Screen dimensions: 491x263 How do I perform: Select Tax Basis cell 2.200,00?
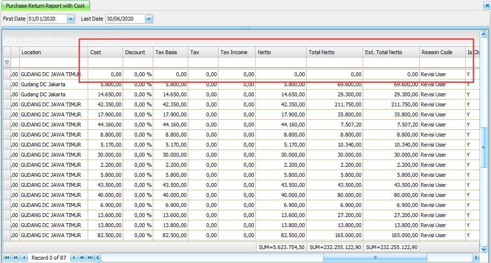(171, 165)
